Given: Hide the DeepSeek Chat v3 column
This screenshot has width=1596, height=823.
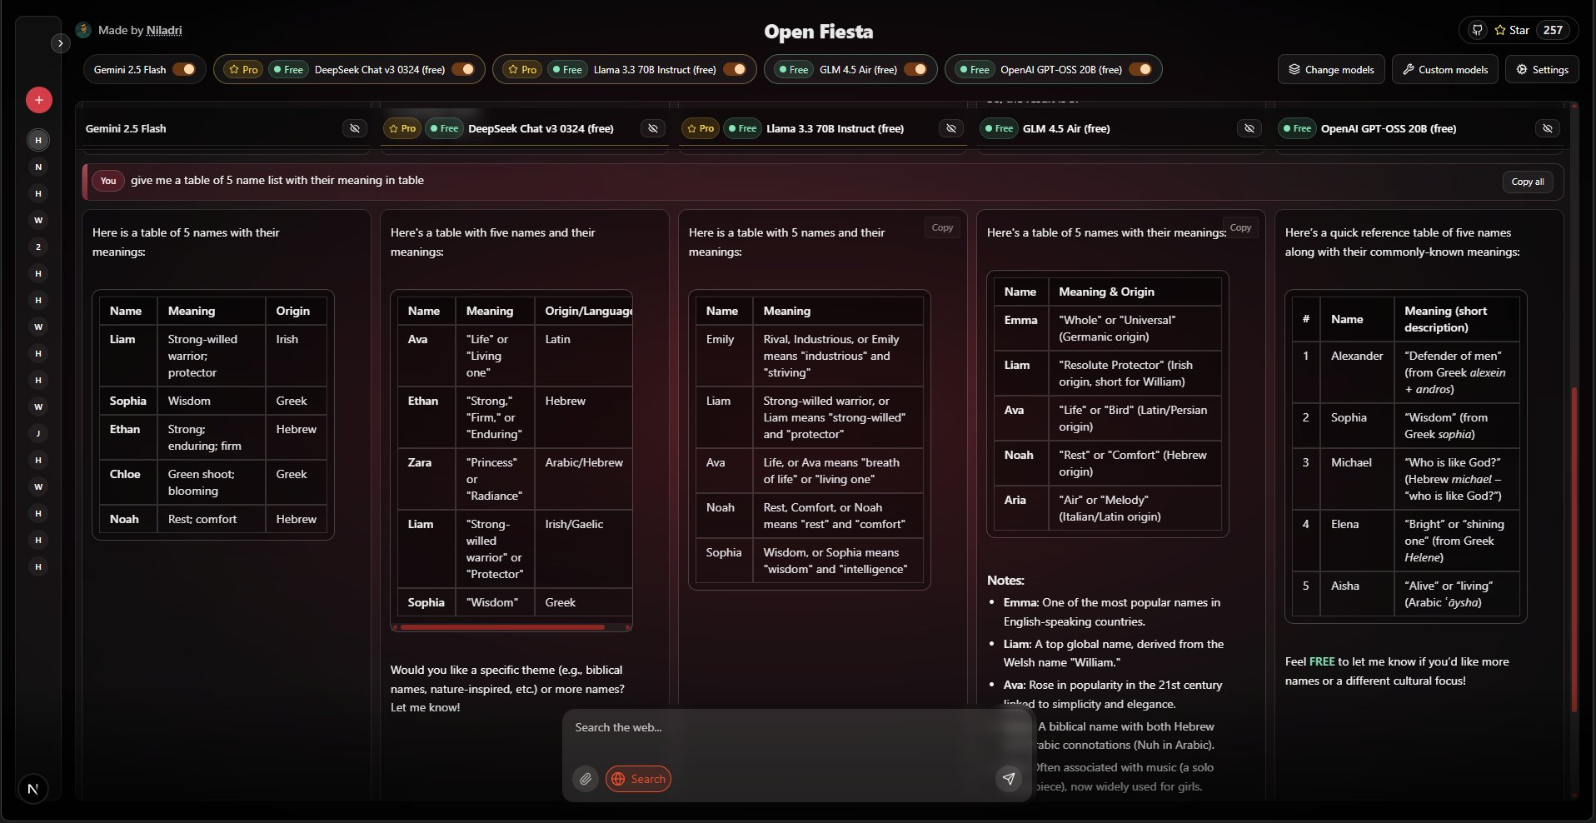Looking at the screenshot, I should [x=653, y=128].
